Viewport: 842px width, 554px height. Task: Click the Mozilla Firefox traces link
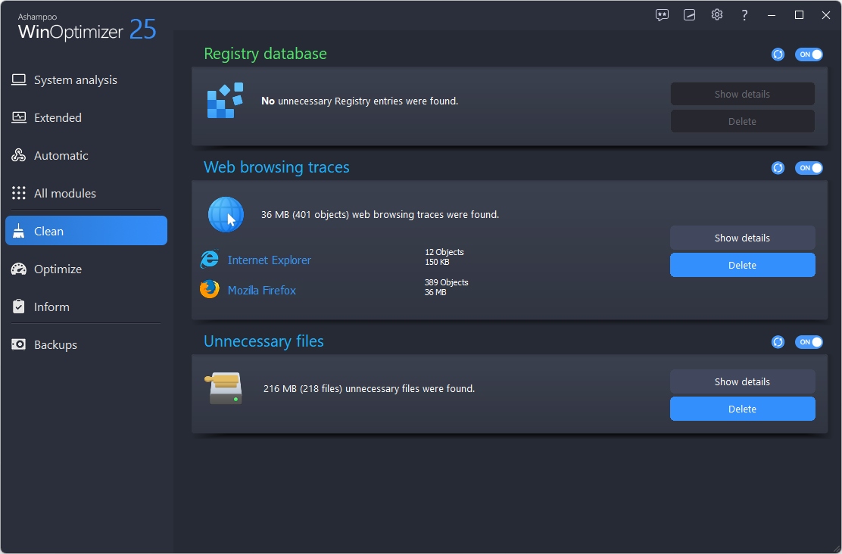pyautogui.click(x=261, y=291)
